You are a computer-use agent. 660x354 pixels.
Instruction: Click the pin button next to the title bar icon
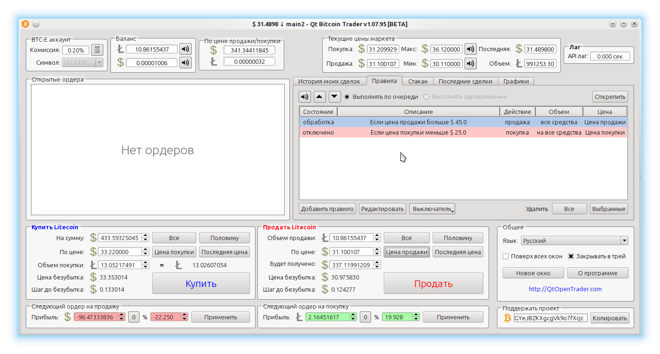coord(36,24)
